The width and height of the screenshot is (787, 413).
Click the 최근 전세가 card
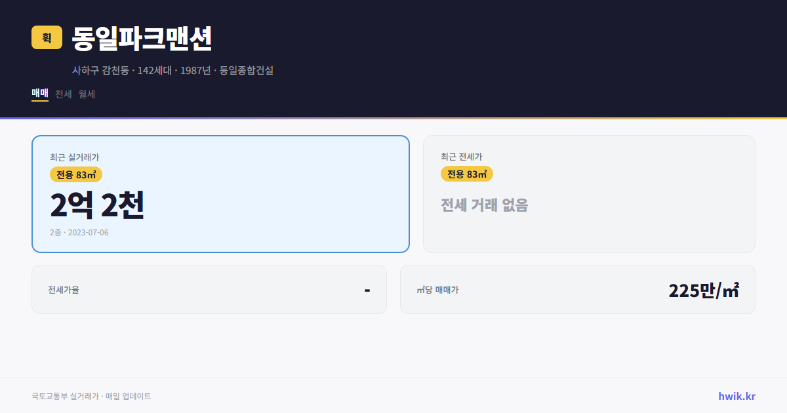[x=589, y=193]
